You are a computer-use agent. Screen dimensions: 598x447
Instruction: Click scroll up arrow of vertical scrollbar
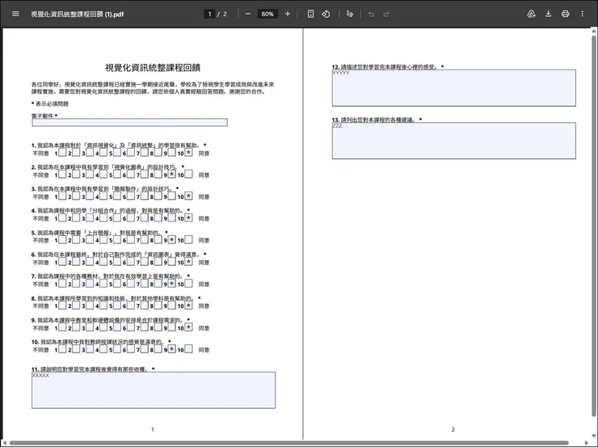[x=594, y=31]
